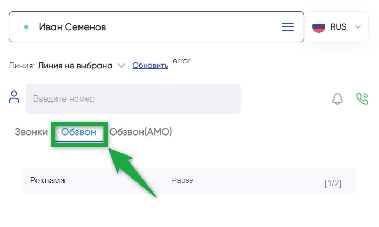Open the hamburger menu icon
The image size is (379, 227).
[288, 27]
